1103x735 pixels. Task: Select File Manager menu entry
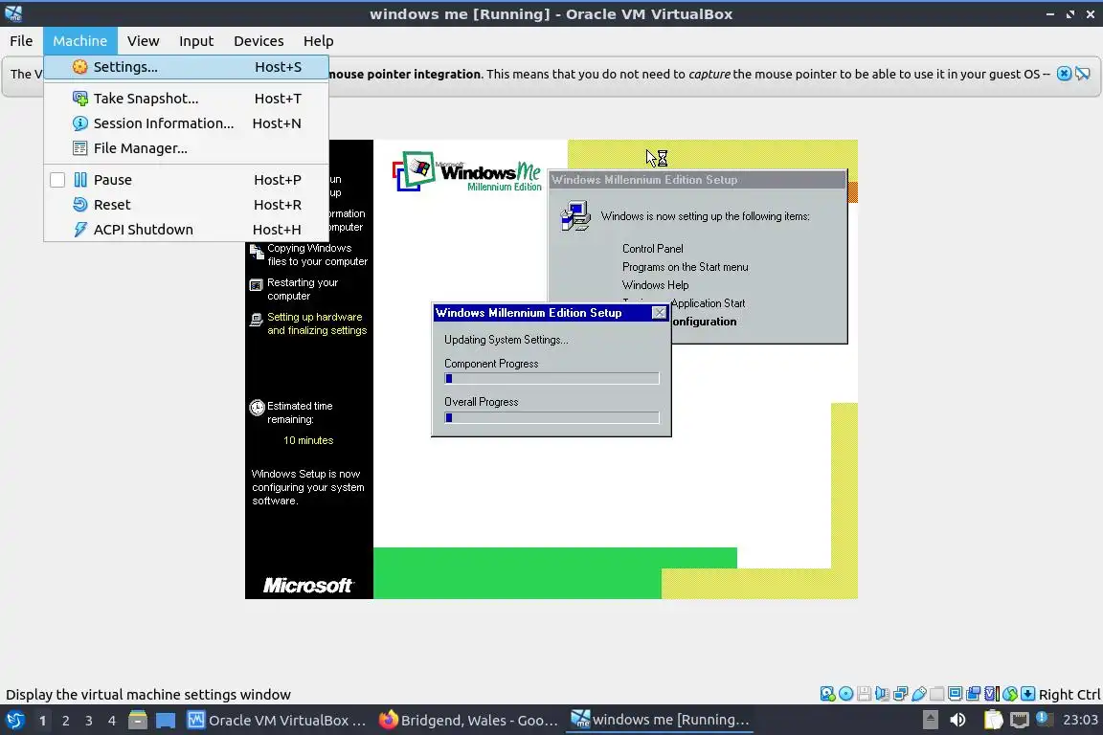pyautogui.click(x=187, y=147)
